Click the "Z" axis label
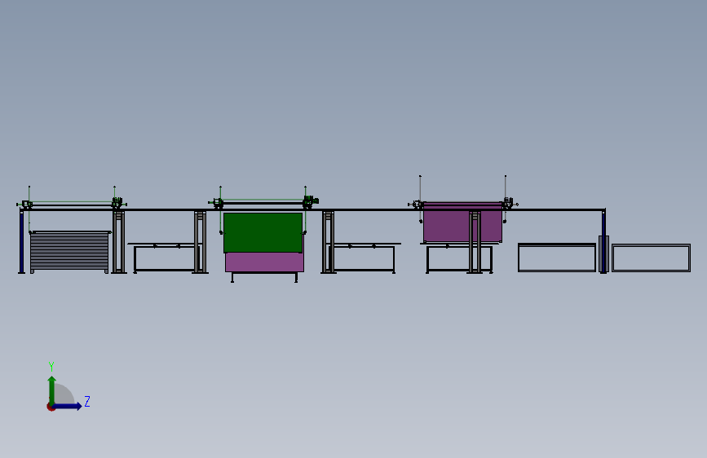The height and width of the screenshot is (458, 707). pyautogui.click(x=87, y=401)
